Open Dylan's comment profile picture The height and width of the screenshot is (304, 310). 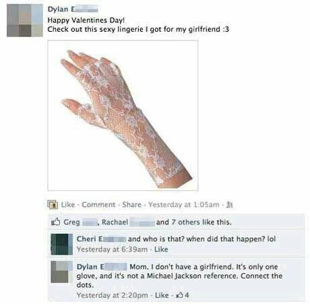[x=62, y=272]
